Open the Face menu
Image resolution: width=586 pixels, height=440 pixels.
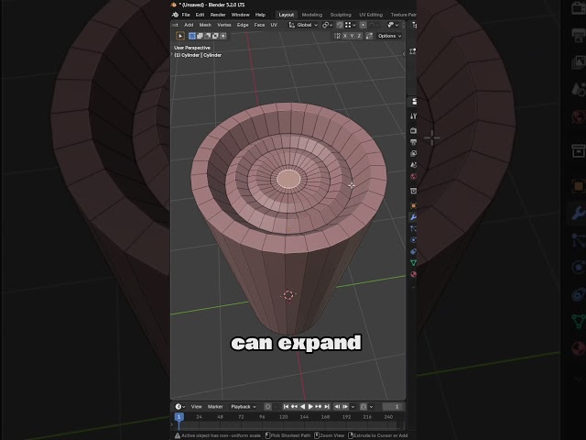click(259, 25)
